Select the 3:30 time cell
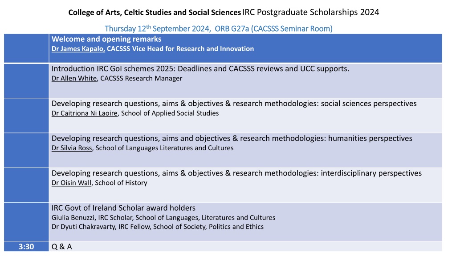Screen dimensions: 456x256 pos(26,246)
